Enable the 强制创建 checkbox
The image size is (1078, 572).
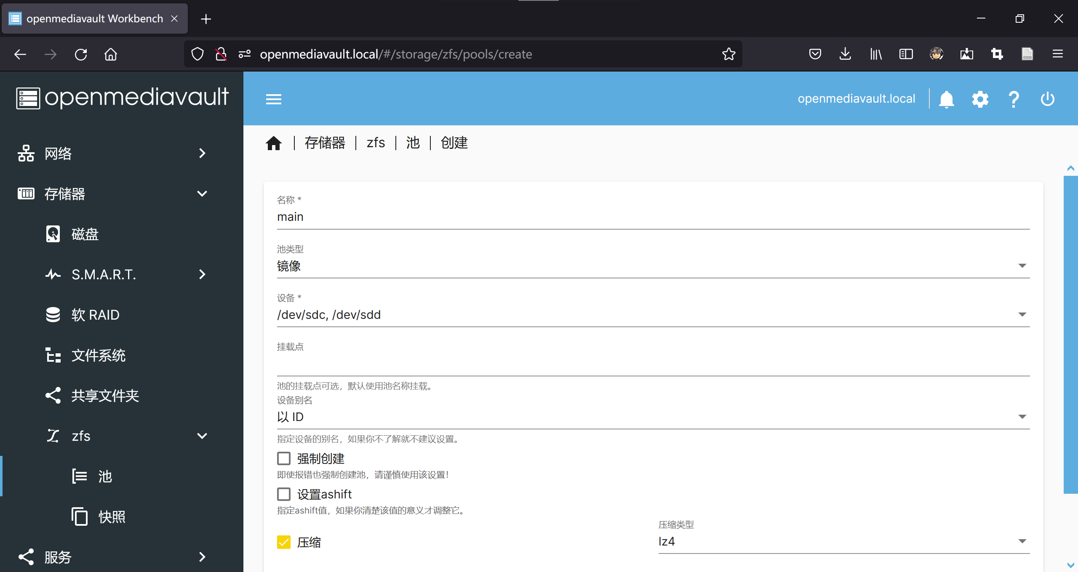[x=284, y=458]
